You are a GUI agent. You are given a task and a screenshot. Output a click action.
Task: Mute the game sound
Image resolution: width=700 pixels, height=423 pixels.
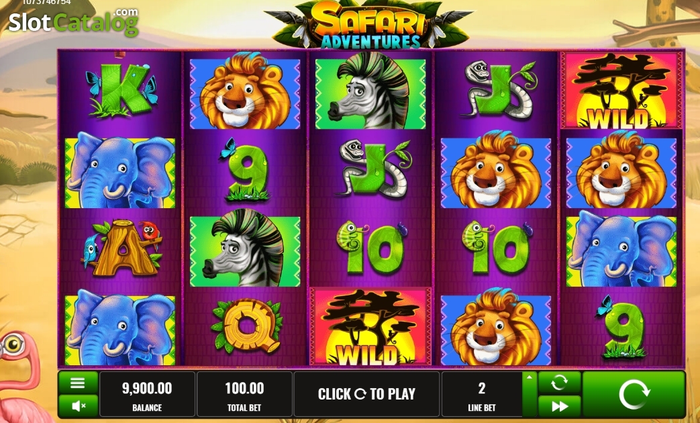coord(78,406)
